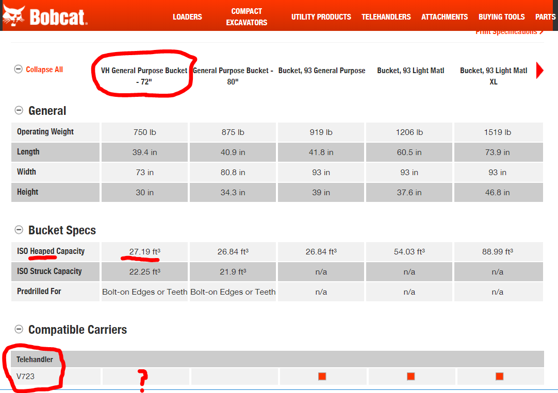Click the 1519 lb operating weight cell
This screenshot has width=558, height=393.
point(499,132)
